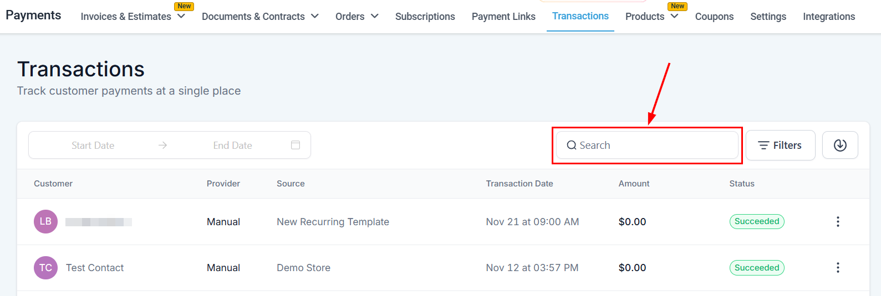Click the search magnifier icon
This screenshot has width=881, height=296.
tap(572, 146)
